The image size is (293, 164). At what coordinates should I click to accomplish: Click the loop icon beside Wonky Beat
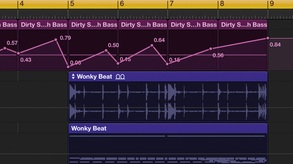(120, 77)
